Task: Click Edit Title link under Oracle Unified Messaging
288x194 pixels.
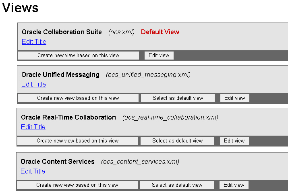Action: [x=33, y=84]
